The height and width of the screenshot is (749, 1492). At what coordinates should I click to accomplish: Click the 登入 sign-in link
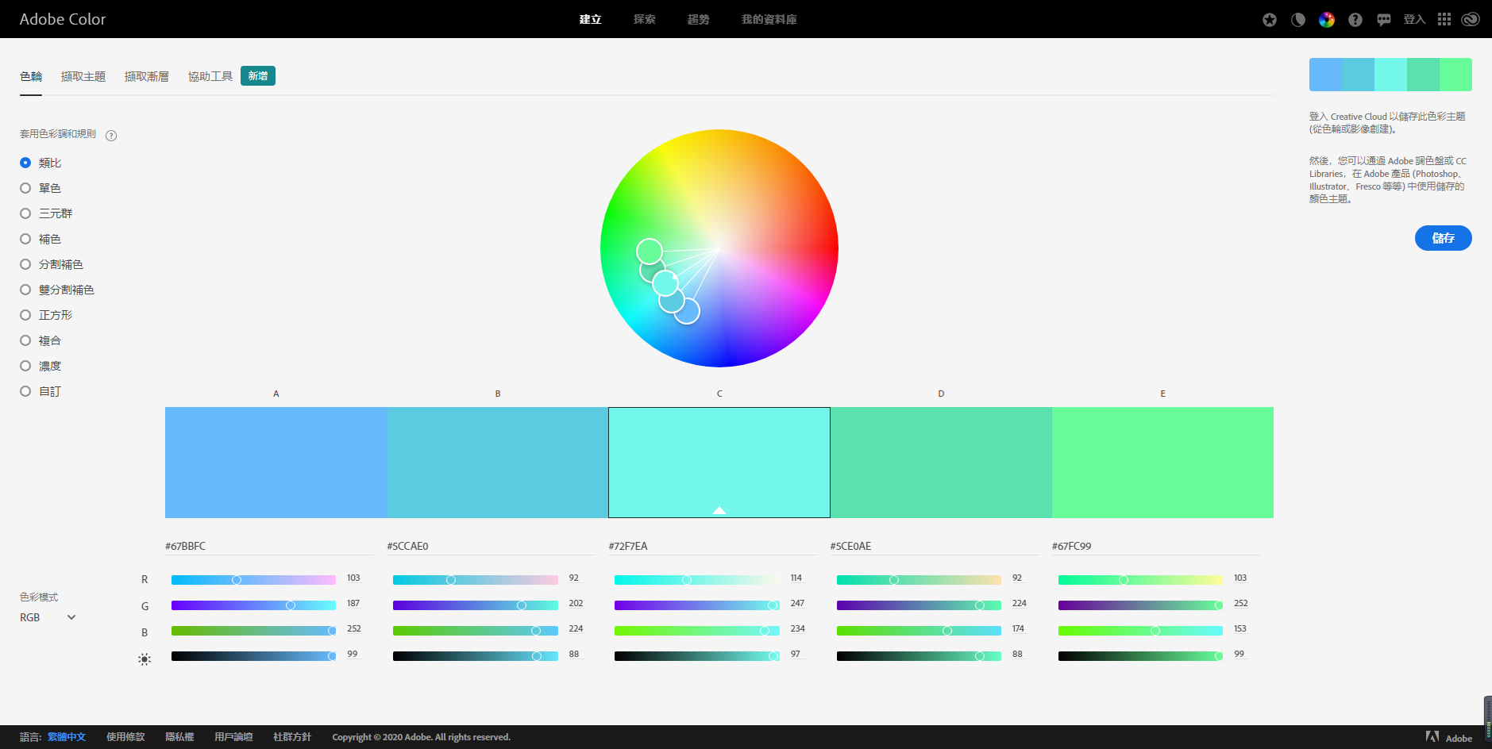coord(1414,19)
